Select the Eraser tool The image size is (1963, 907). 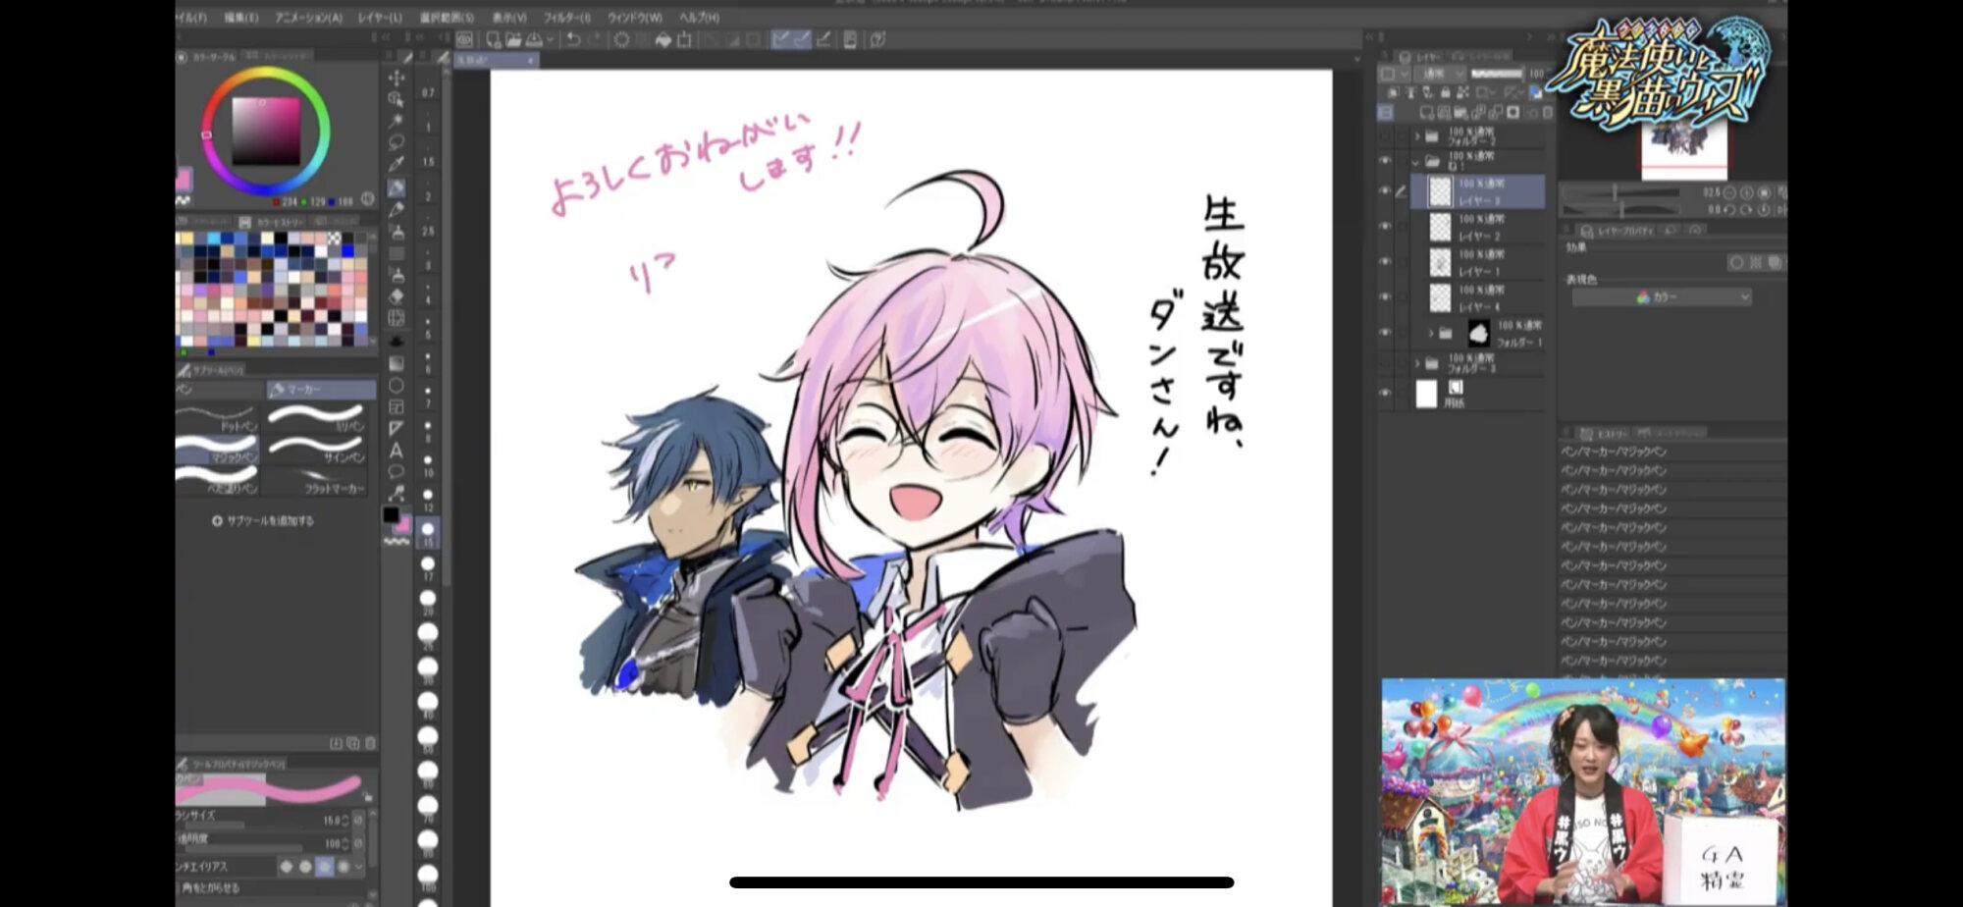point(397,295)
